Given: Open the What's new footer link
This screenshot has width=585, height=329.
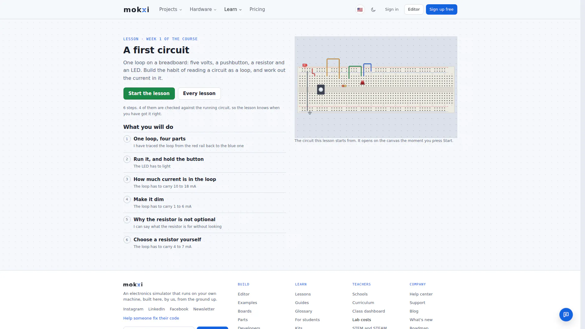Looking at the screenshot, I should [x=421, y=320].
